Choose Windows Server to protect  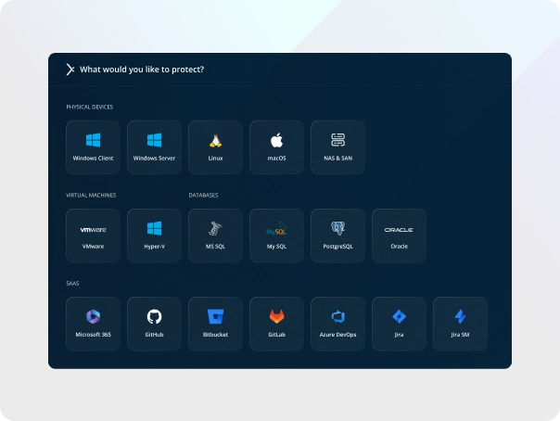coord(154,147)
